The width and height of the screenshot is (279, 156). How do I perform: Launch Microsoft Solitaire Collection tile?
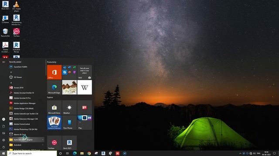tap(54, 123)
